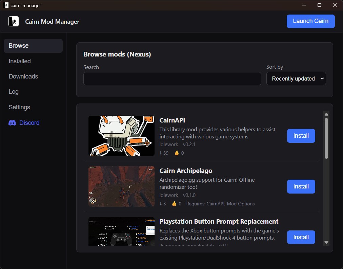Click the Playstation Button Prompt Replacement thumbnail
The width and height of the screenshot is (343, 269).
pyautogui.click(x=121, y=231)
